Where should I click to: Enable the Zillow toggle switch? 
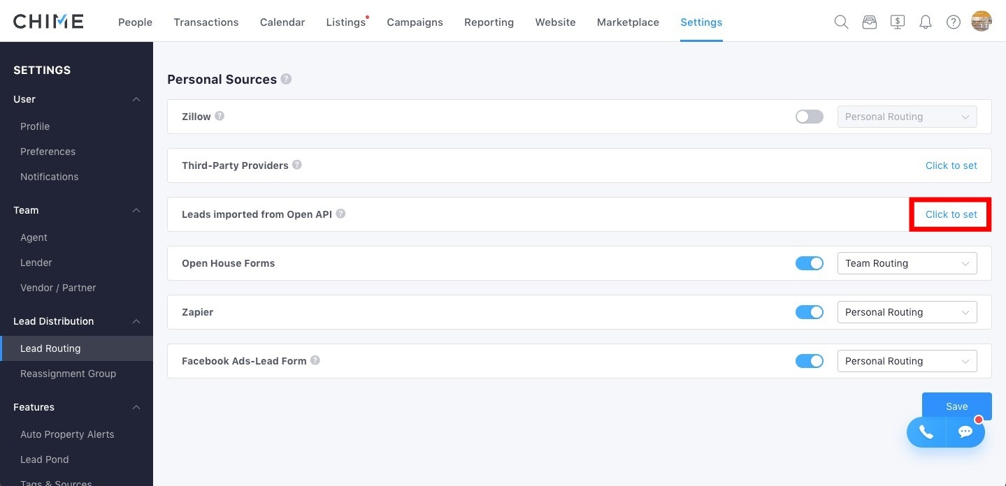(x=809, y=117)
